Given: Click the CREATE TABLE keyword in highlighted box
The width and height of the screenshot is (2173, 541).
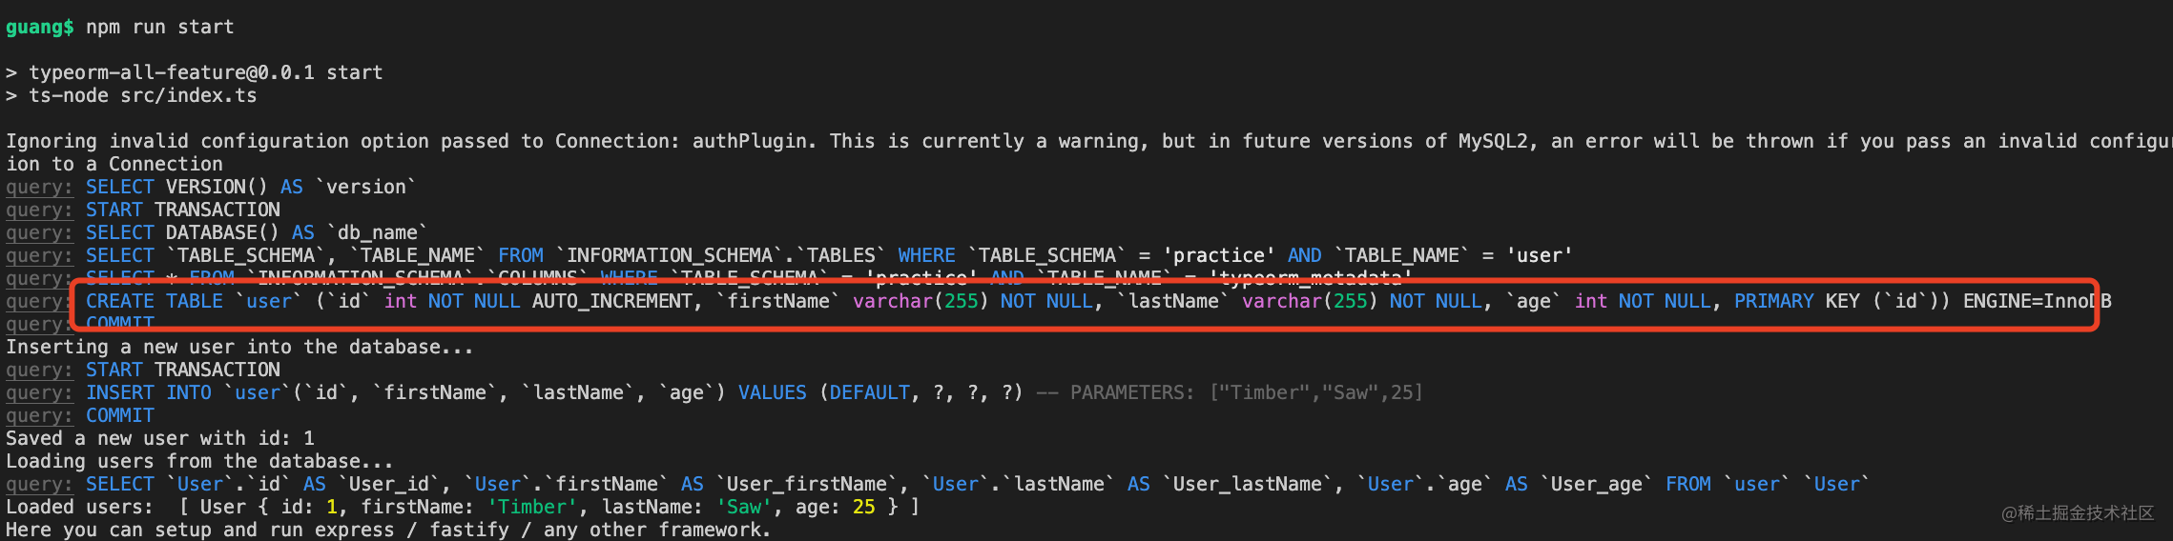Looking at the screenshot, I should pos(155,301).
